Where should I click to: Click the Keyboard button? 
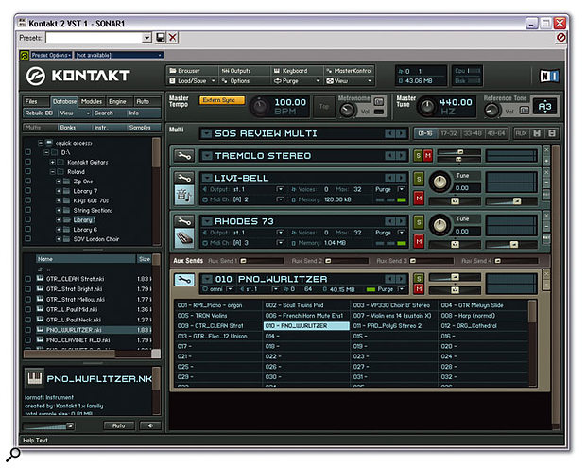click(x=297, y=71)
